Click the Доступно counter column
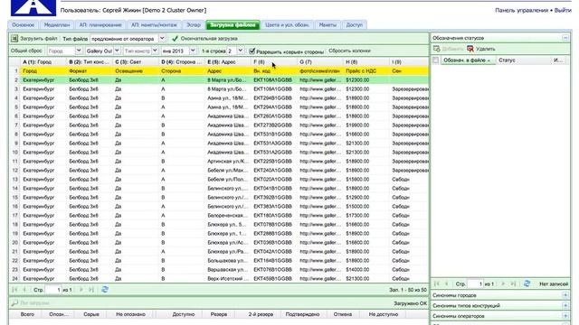This screenshot has height=325, width=579. [183, 314]
